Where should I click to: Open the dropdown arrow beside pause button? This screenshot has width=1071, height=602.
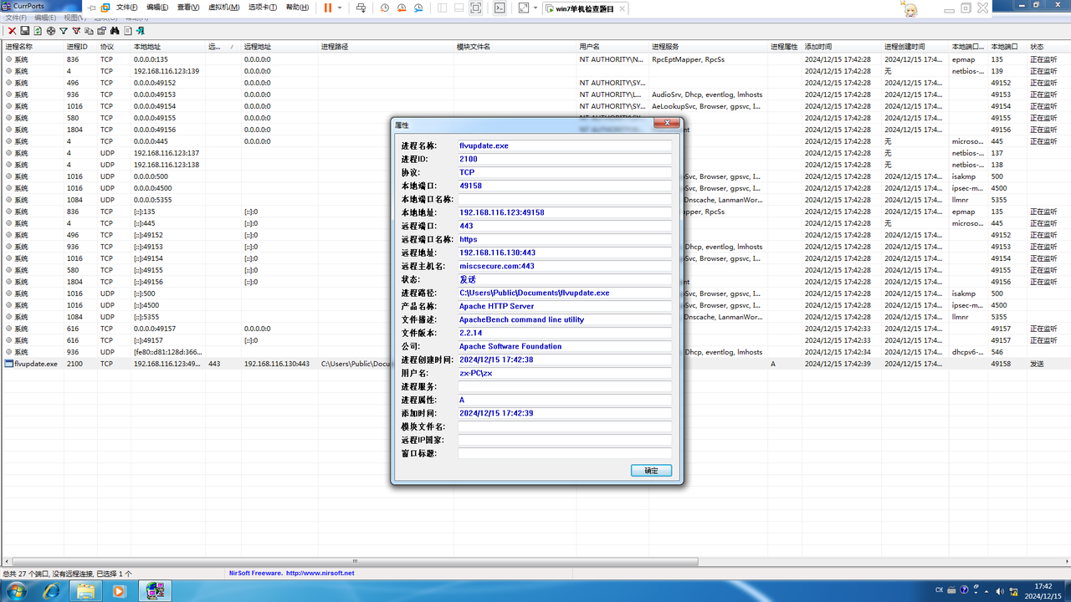point(340,8)
